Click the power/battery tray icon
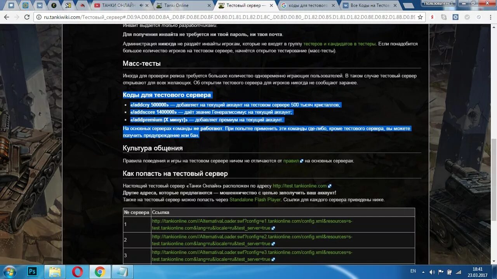Screen dimensions: 497x279 (x=450, y=272)
